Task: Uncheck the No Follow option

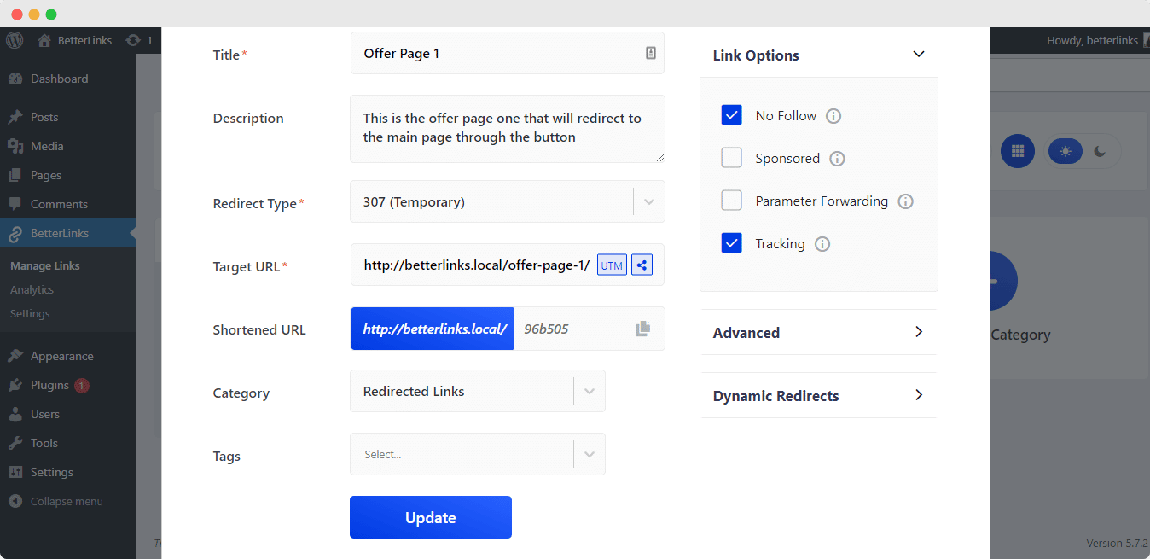Action: click(731, 114)
